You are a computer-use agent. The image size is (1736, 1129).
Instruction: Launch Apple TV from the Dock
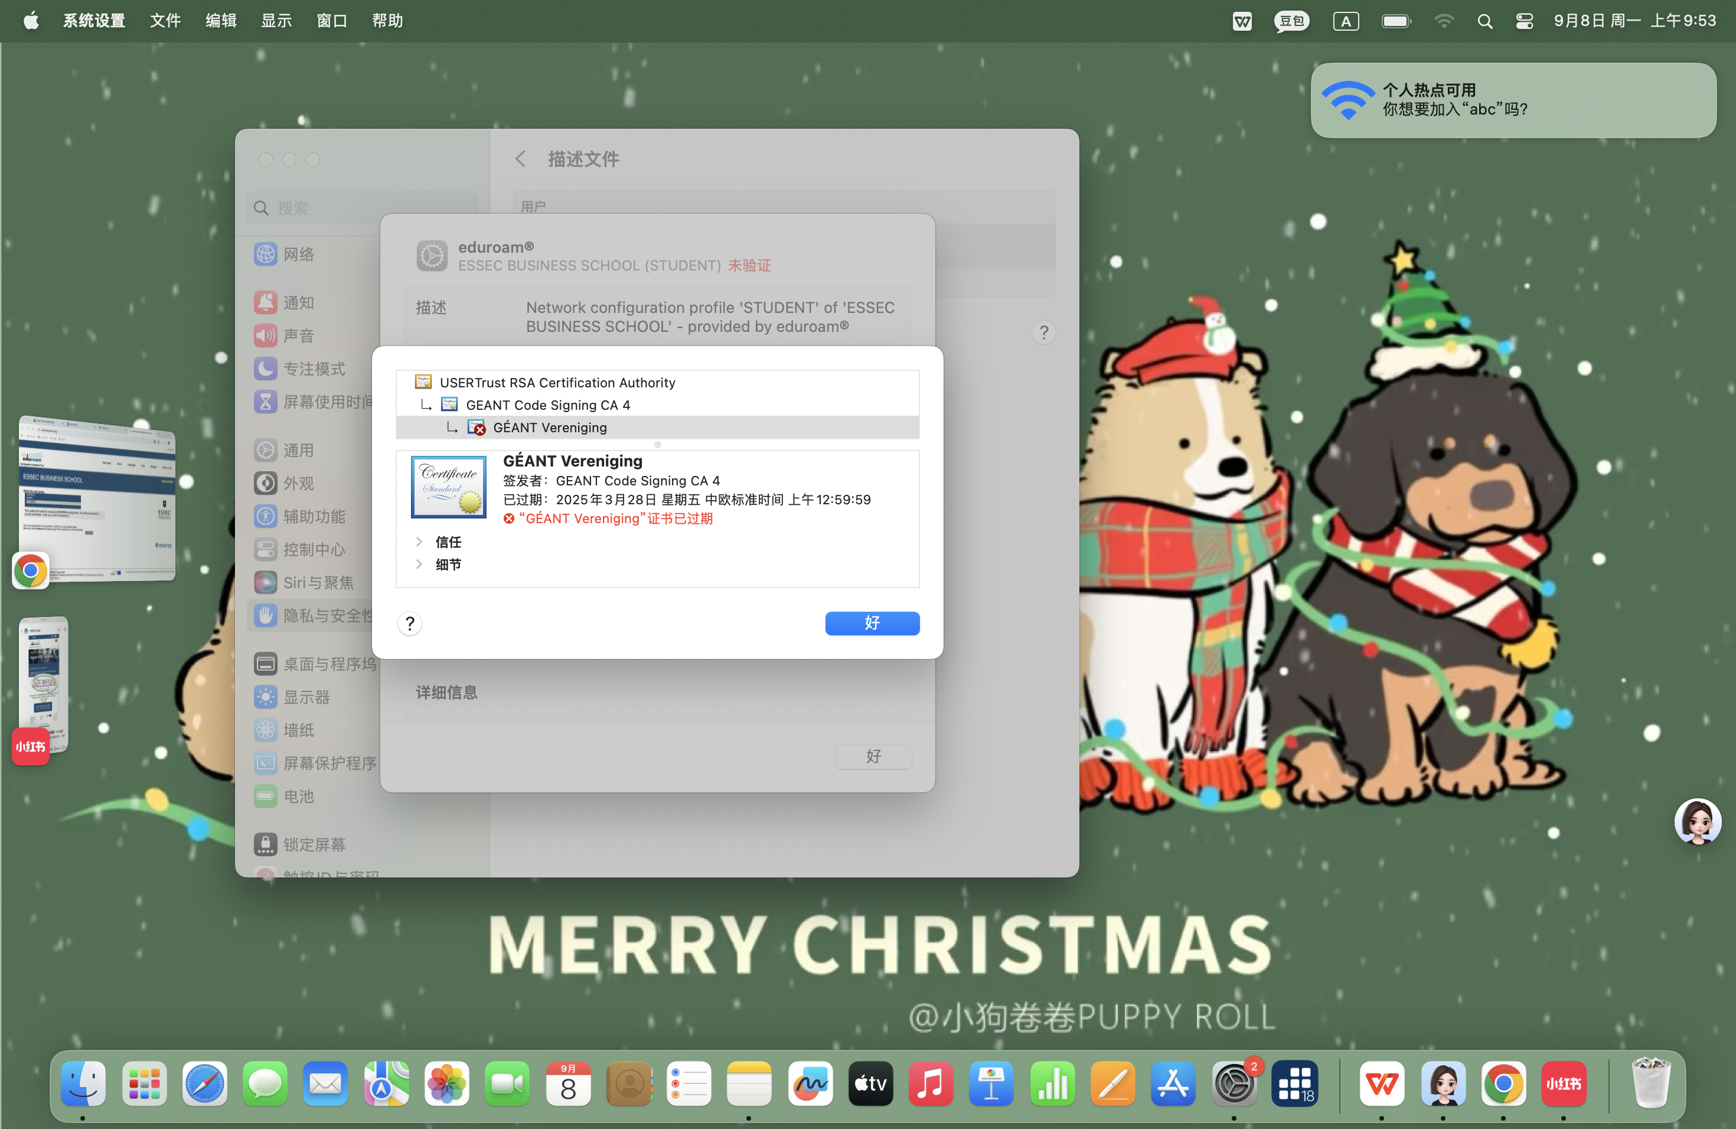(x=870, y=1084)
